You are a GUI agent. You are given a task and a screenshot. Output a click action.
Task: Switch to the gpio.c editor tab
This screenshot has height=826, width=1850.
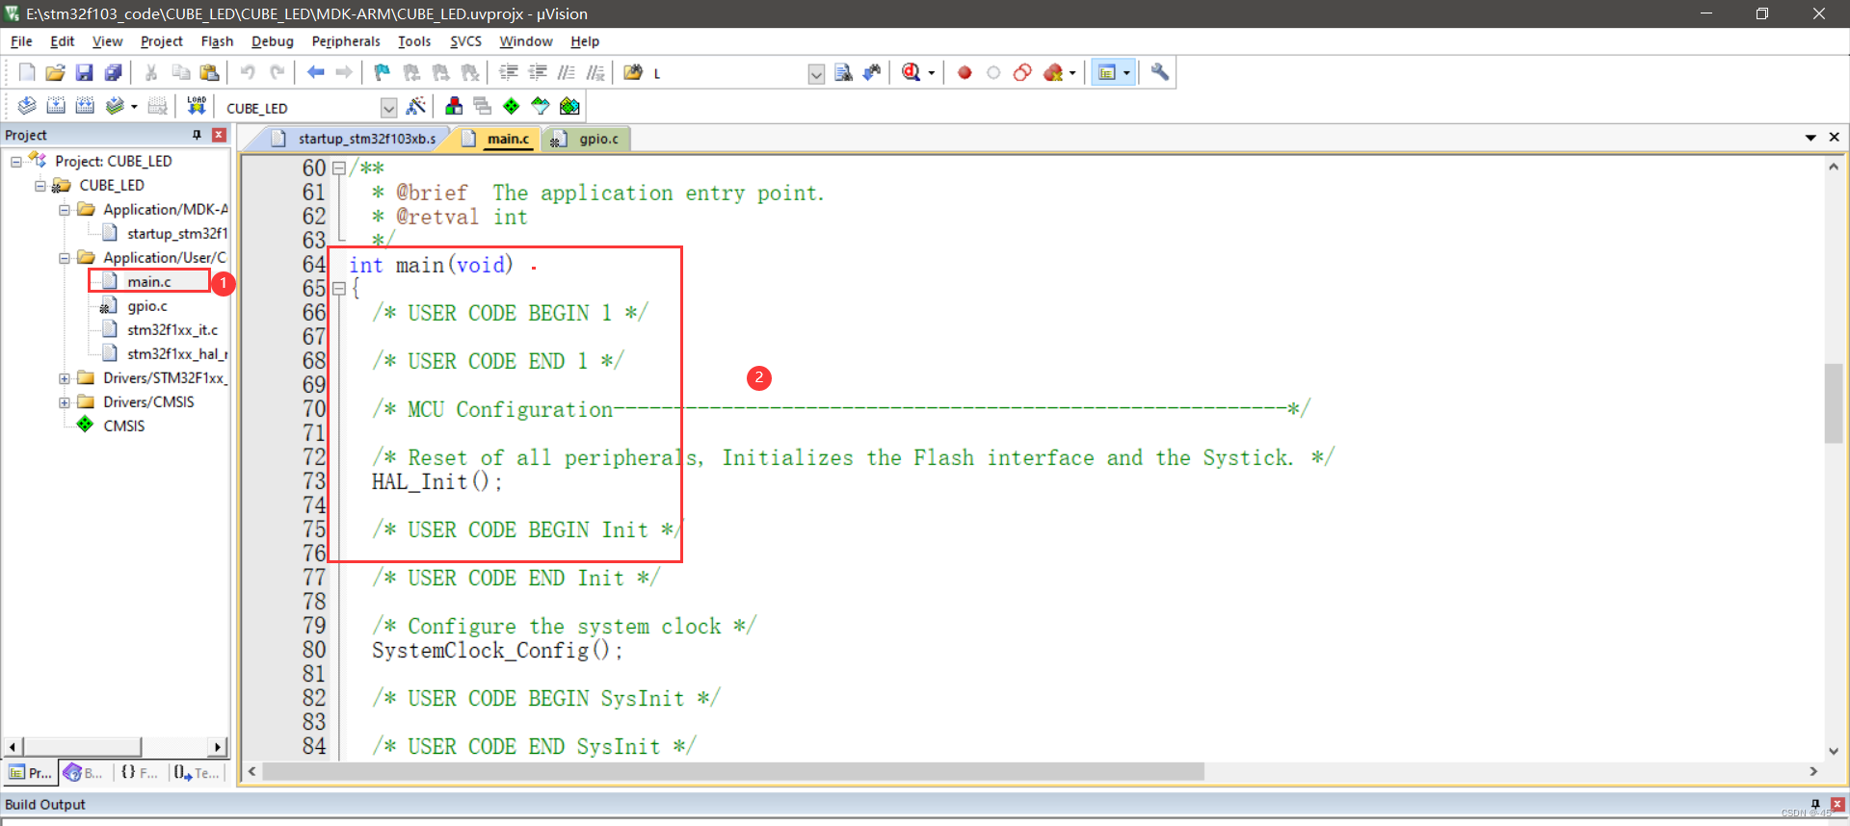(x=587, y=139)
